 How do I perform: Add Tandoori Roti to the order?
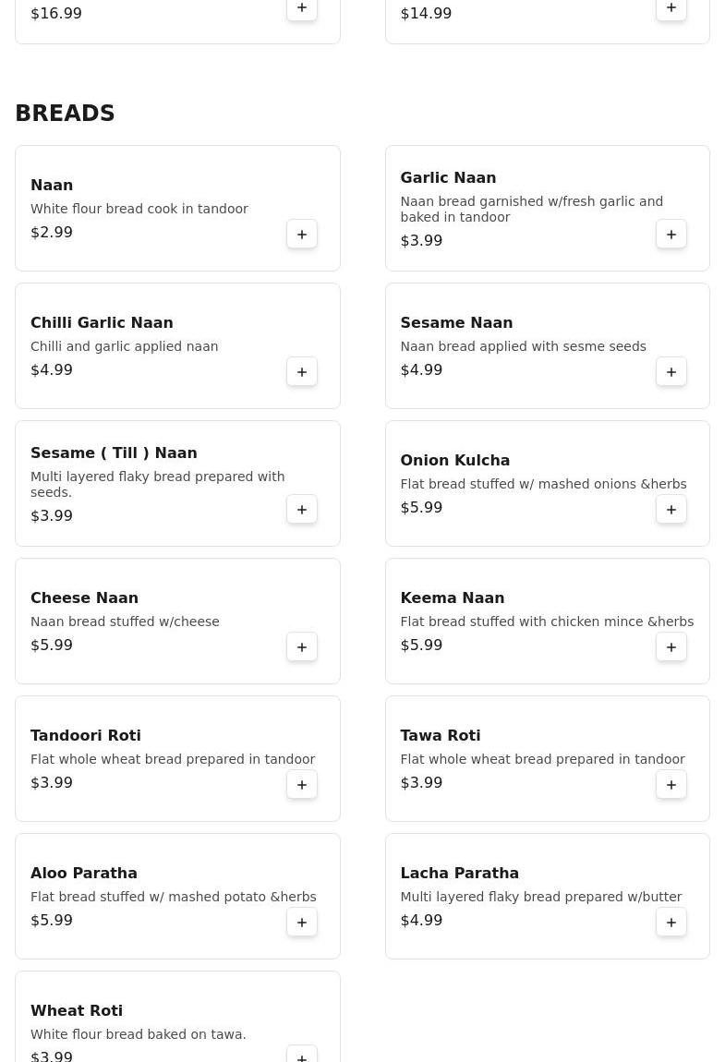(302, 785)
